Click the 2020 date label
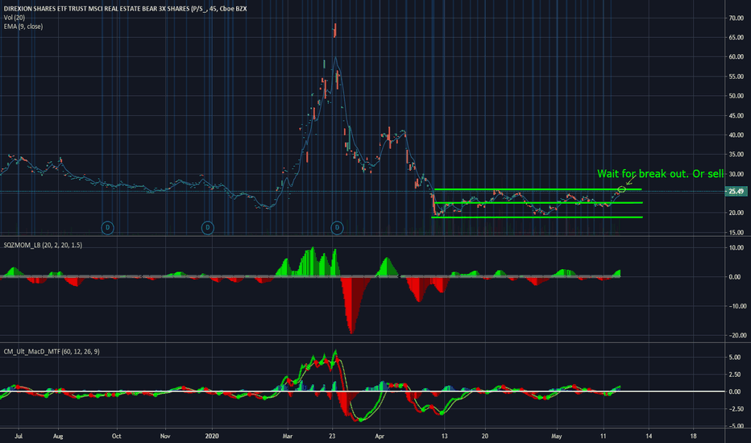This screenshot has height=443, width=751. [x=212, y=436]
